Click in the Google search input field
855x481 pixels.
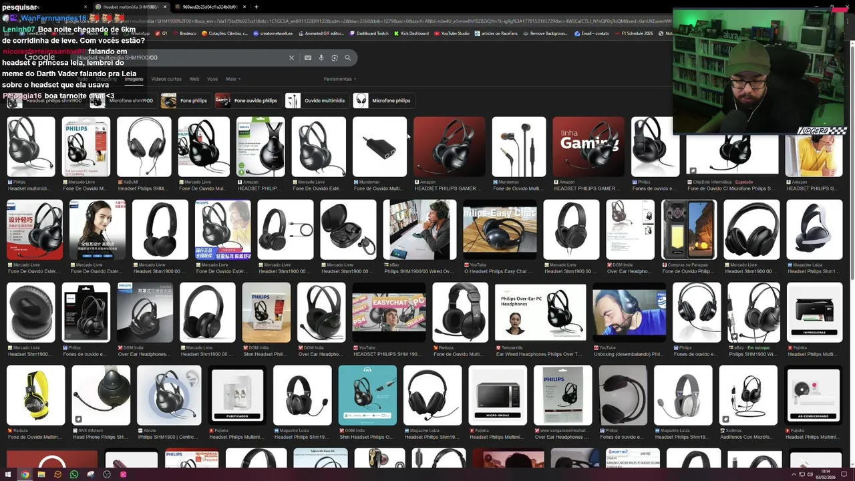(180, 58)
